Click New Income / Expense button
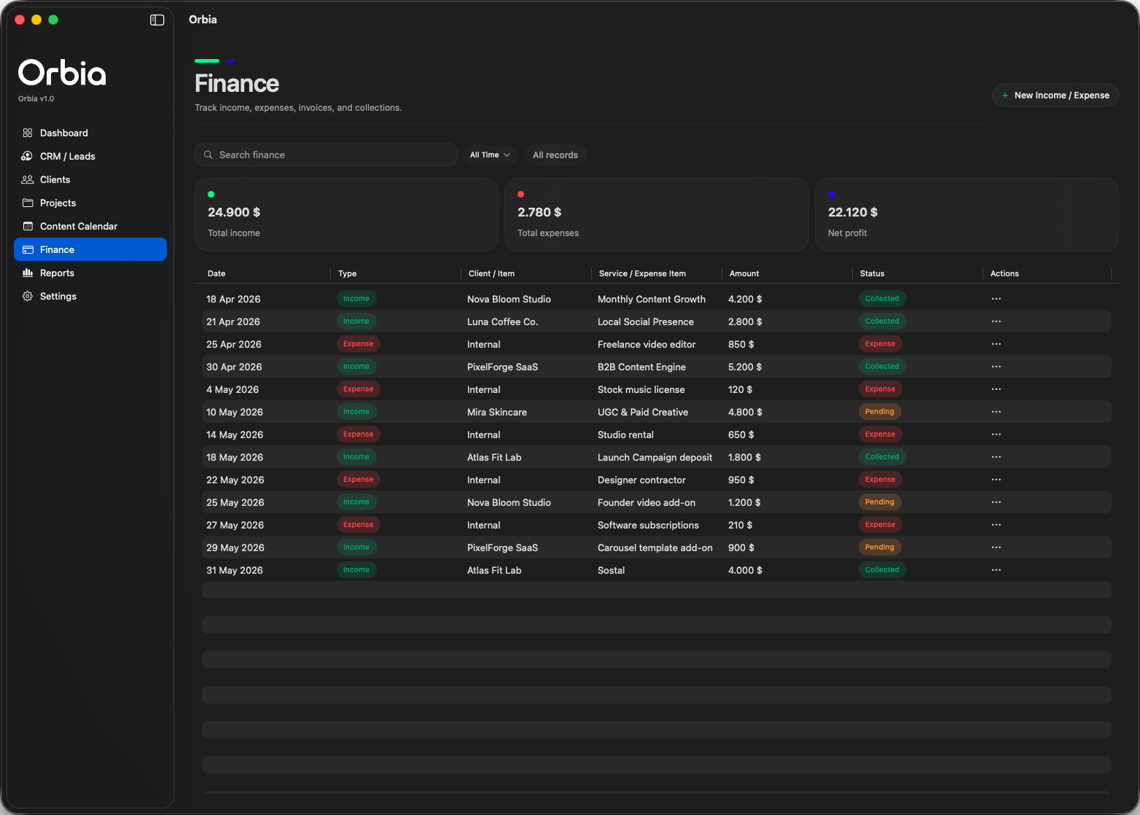1140x815 pixels. tap(1055, 95)
